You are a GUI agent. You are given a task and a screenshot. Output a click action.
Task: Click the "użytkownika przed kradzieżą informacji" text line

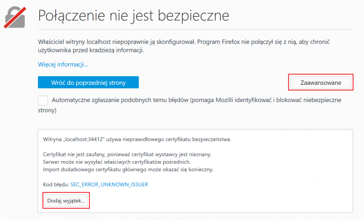pos(91,50)
